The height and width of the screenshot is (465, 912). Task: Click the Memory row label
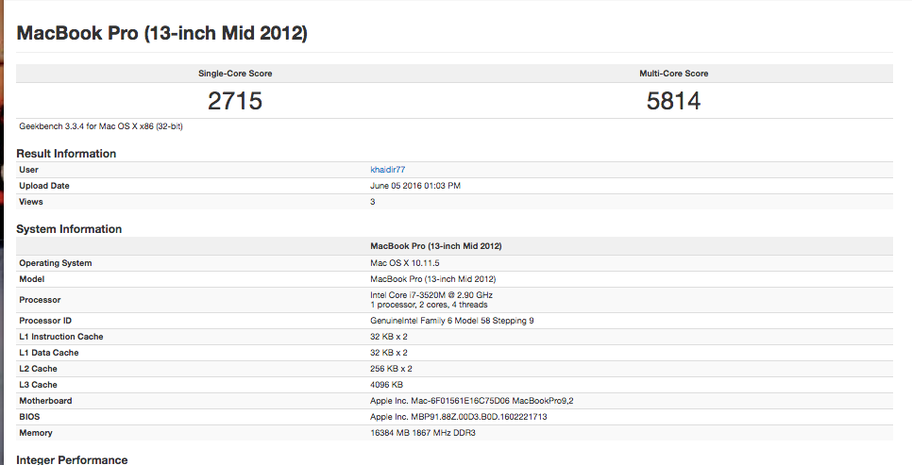coord(36,433)
